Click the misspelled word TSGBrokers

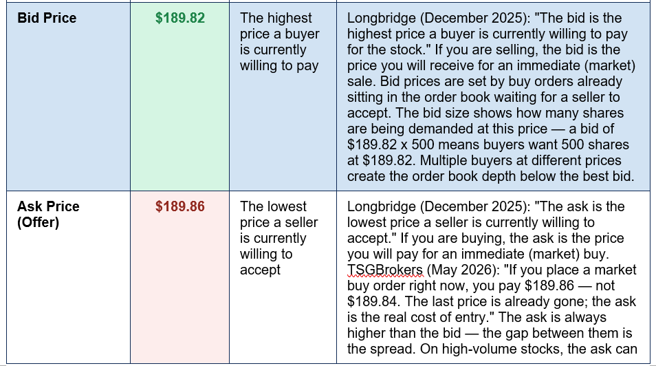(x=385, y=270)
